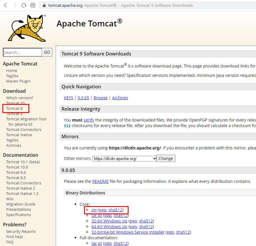
Task: Click the padlock icon in the address bar
Action: pos(44,5)
